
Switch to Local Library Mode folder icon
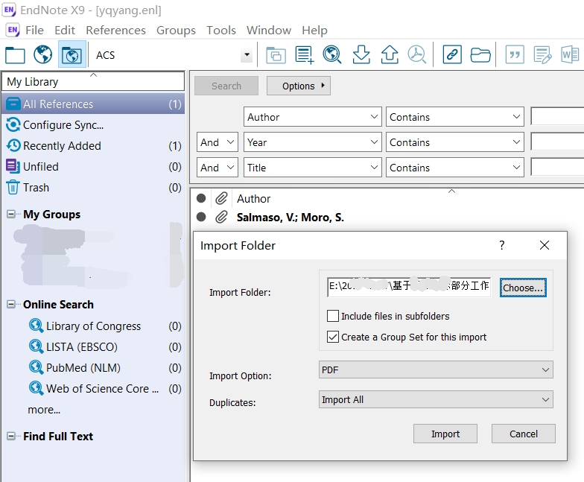[15, 55]
